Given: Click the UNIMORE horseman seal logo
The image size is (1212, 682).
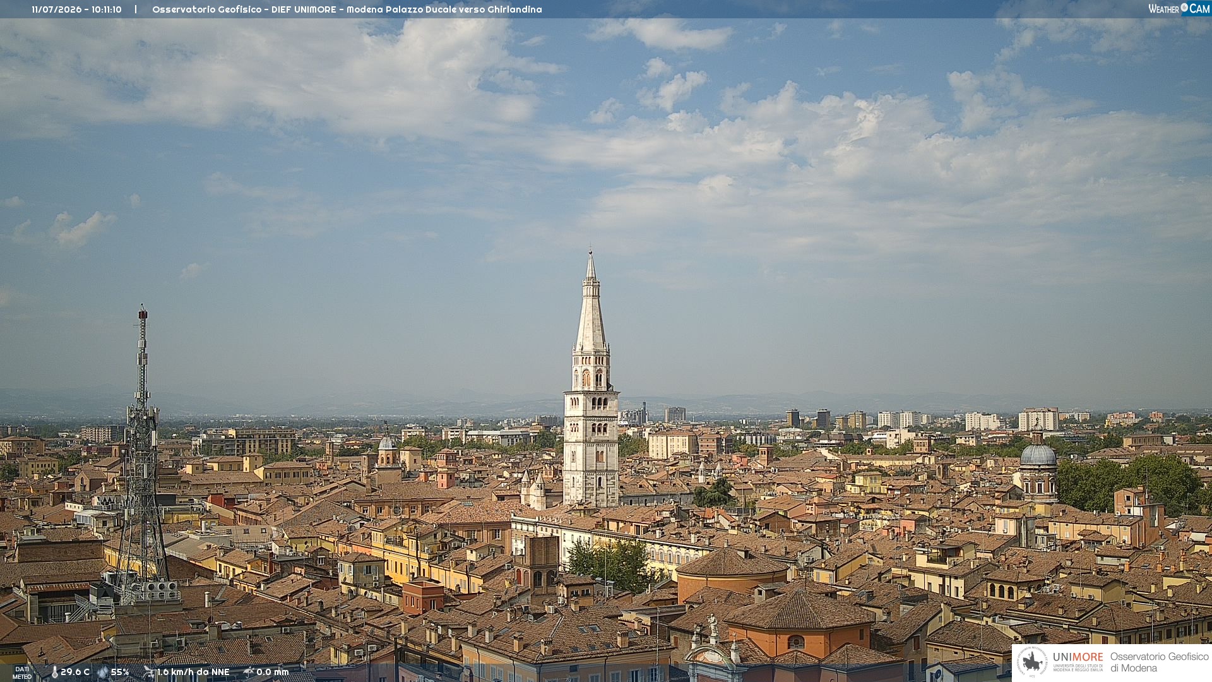Looking at the screenshot, I should point(1032,662).
